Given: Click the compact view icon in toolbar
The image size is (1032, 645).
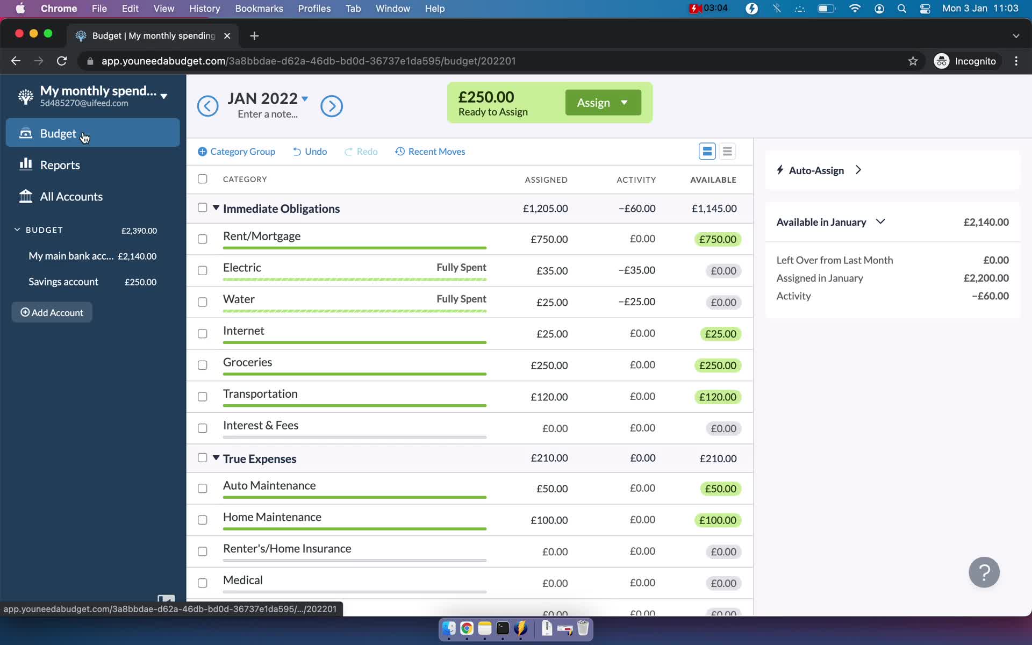Looking at the screenshot, I should 727,151.
